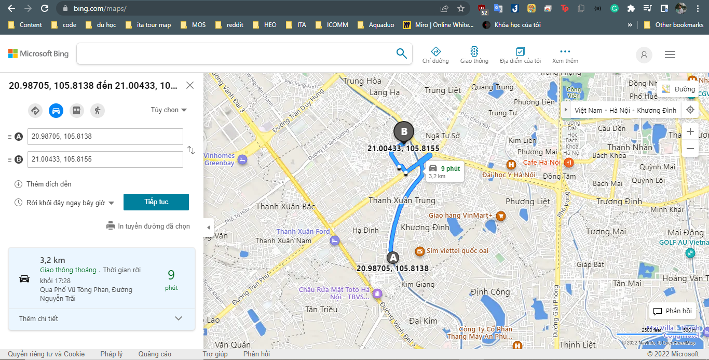Image resolution: width=709 pixels, height=360 pixels.
Task: Click the locate-me crosshair icon near breadcrumb
Action: click(690, 110)
